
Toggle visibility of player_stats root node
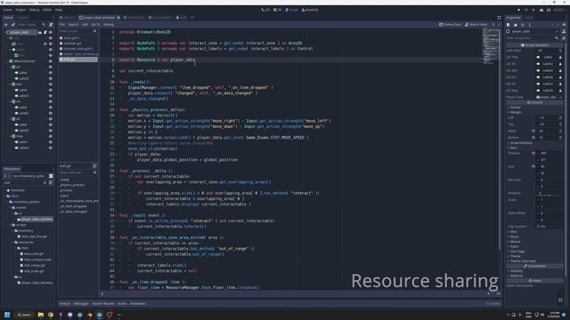click(51, 32)
